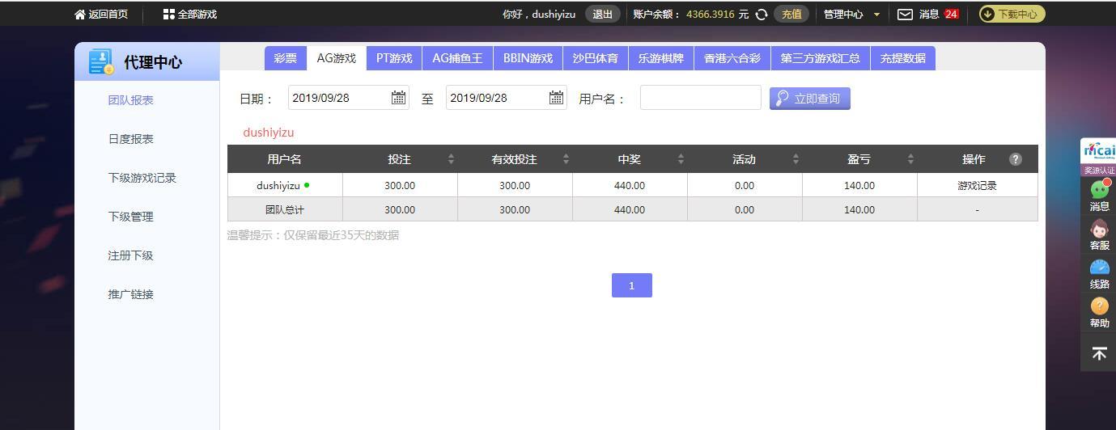This screenshot has width=1116, height=430.
Task: Click the 帮助 question icon on the right panel
Action: (1100, 306)
